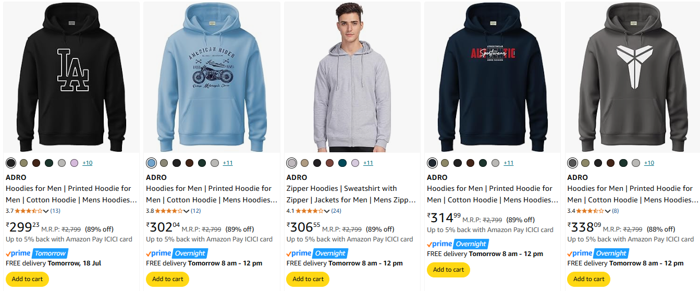The height and width of the screenshot is (291, 700).
Task: Open the grey hoodie with white logo image
Action: pos(633,78)
